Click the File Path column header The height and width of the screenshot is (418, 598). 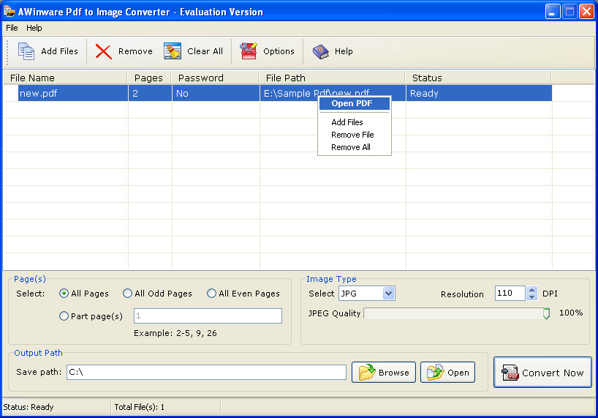(x=332, y=78)
